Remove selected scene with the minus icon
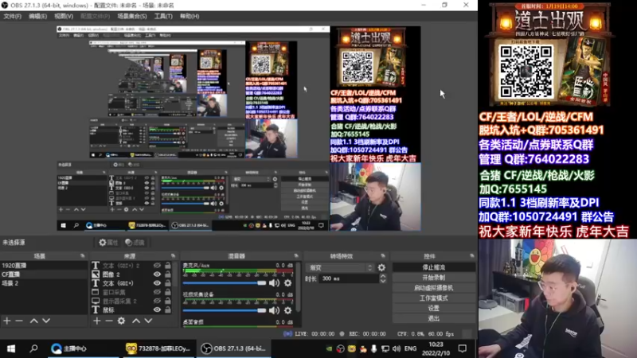The width and height of the screenshot is (637, 358). click(x=19, y=321)
